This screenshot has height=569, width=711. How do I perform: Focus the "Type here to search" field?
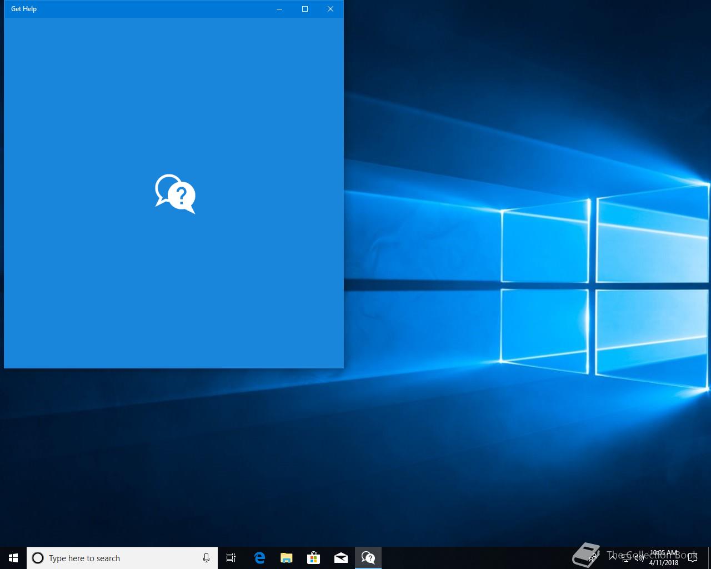122,558
